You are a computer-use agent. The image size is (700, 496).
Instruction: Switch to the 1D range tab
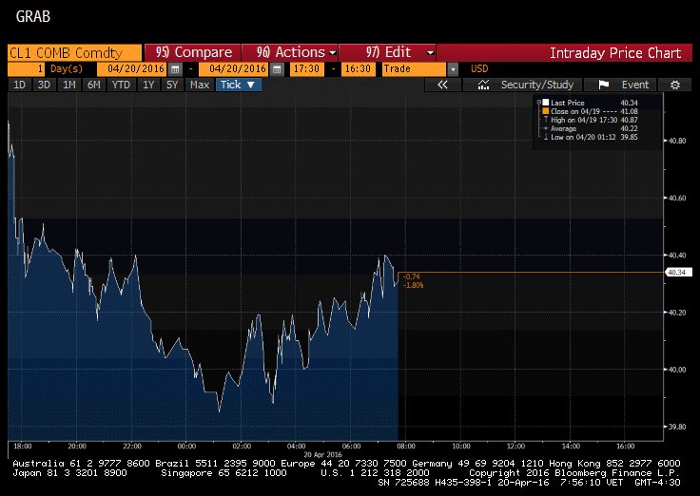click(x=19, y=85)
